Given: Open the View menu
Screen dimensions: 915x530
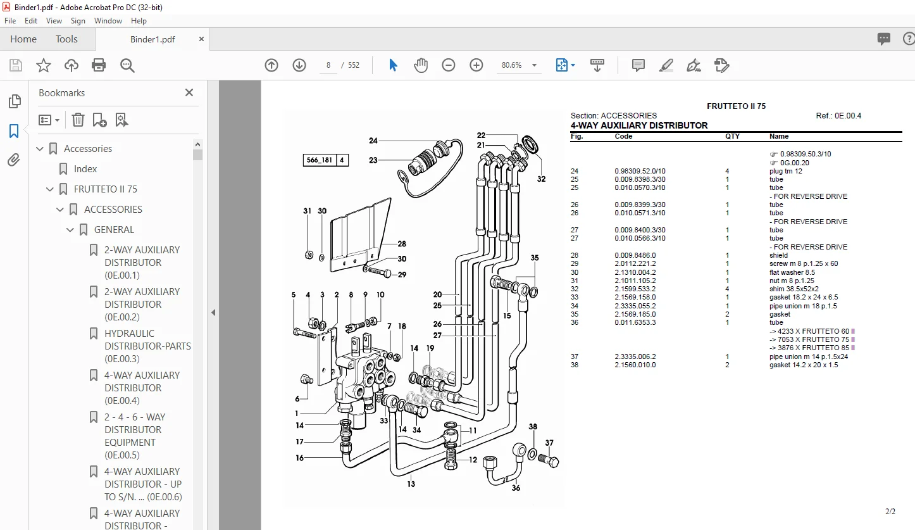Looking at the screenshot, I should tap(54, 21).
